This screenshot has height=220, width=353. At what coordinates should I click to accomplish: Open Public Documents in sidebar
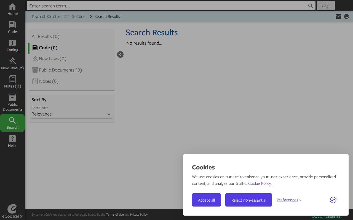[12, 102]
